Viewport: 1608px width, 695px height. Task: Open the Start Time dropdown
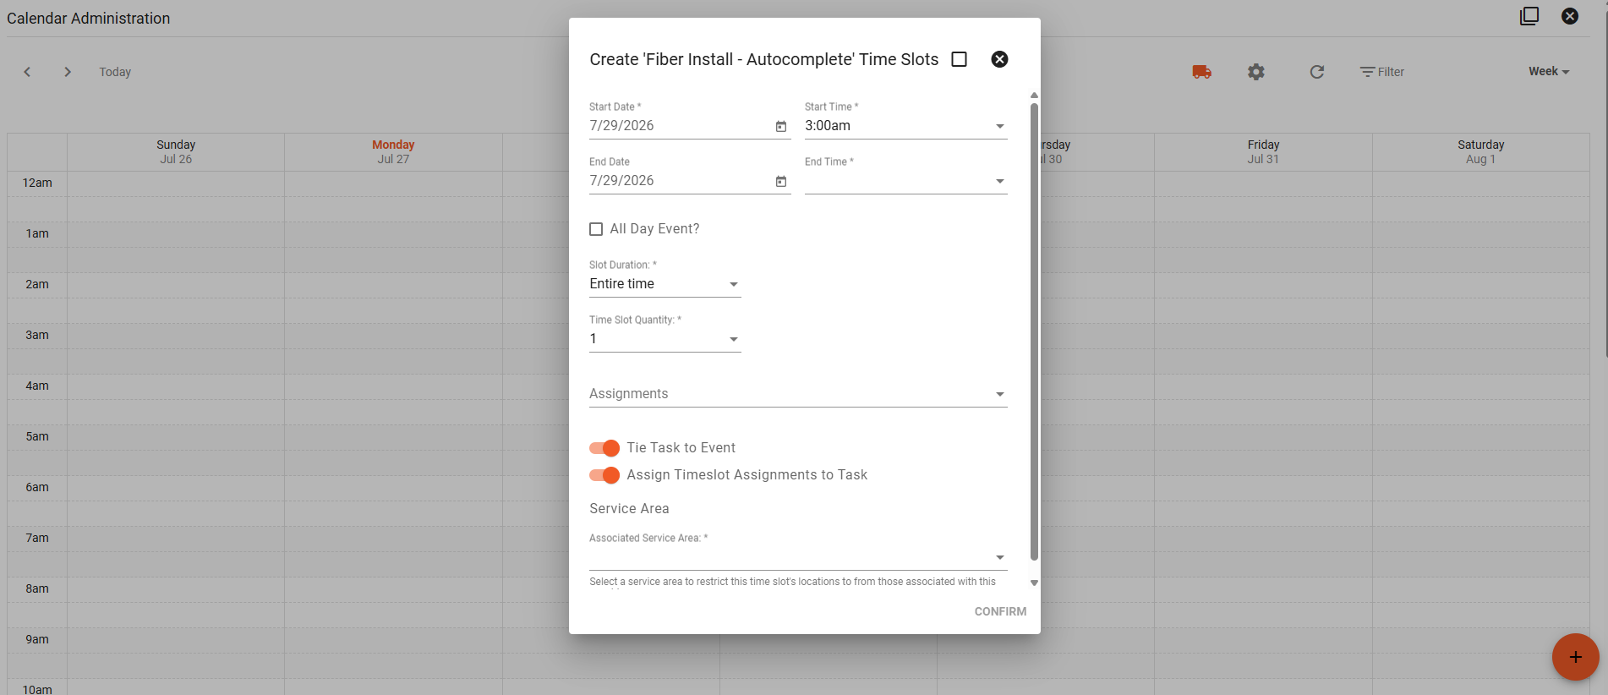tap(906, 126)
